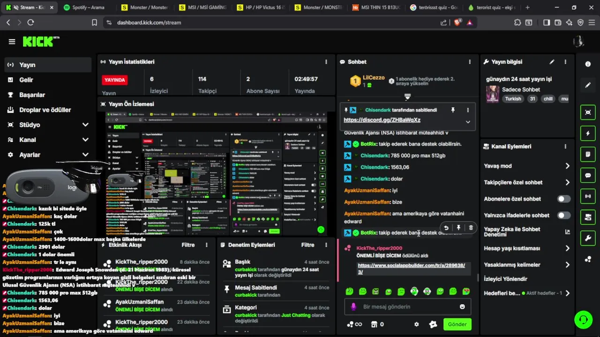This screenshot has width=600, height=337.
Task: Open socialappbuilder.com link in chat
Action: coord(411,269)
